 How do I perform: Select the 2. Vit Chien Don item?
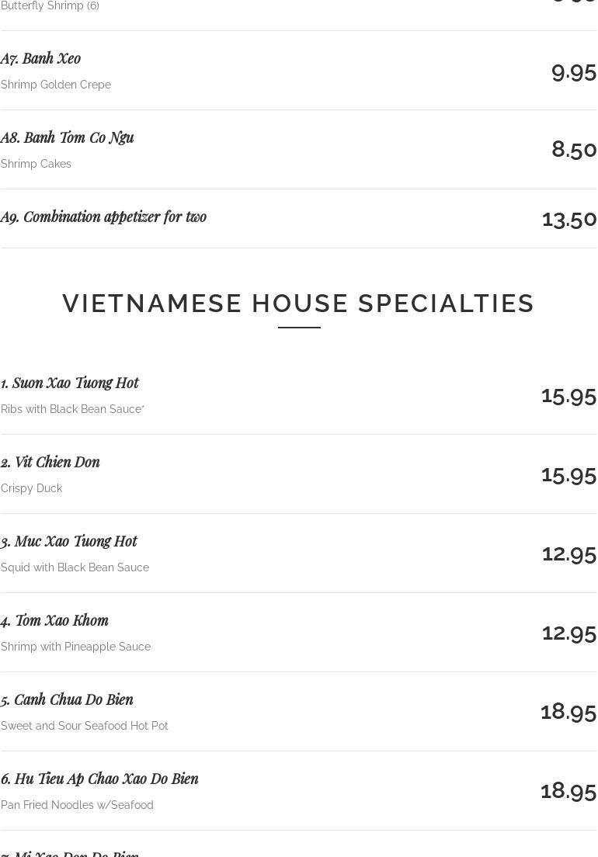(50, 462)
